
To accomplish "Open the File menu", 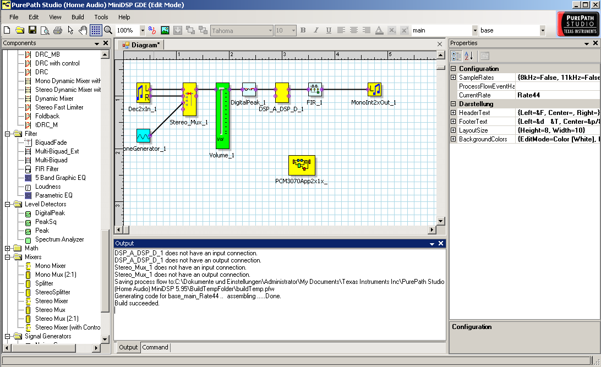I will pyautogui.click(x=14, y=17).
